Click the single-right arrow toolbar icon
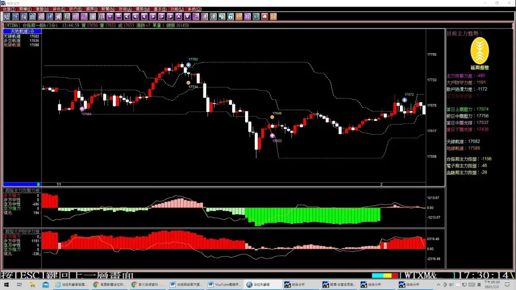This screenshot has width=516, height=290. (x=153, y=17)
